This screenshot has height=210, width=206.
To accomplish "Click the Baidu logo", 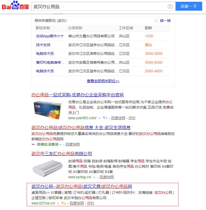I will [x=15, y=6].
